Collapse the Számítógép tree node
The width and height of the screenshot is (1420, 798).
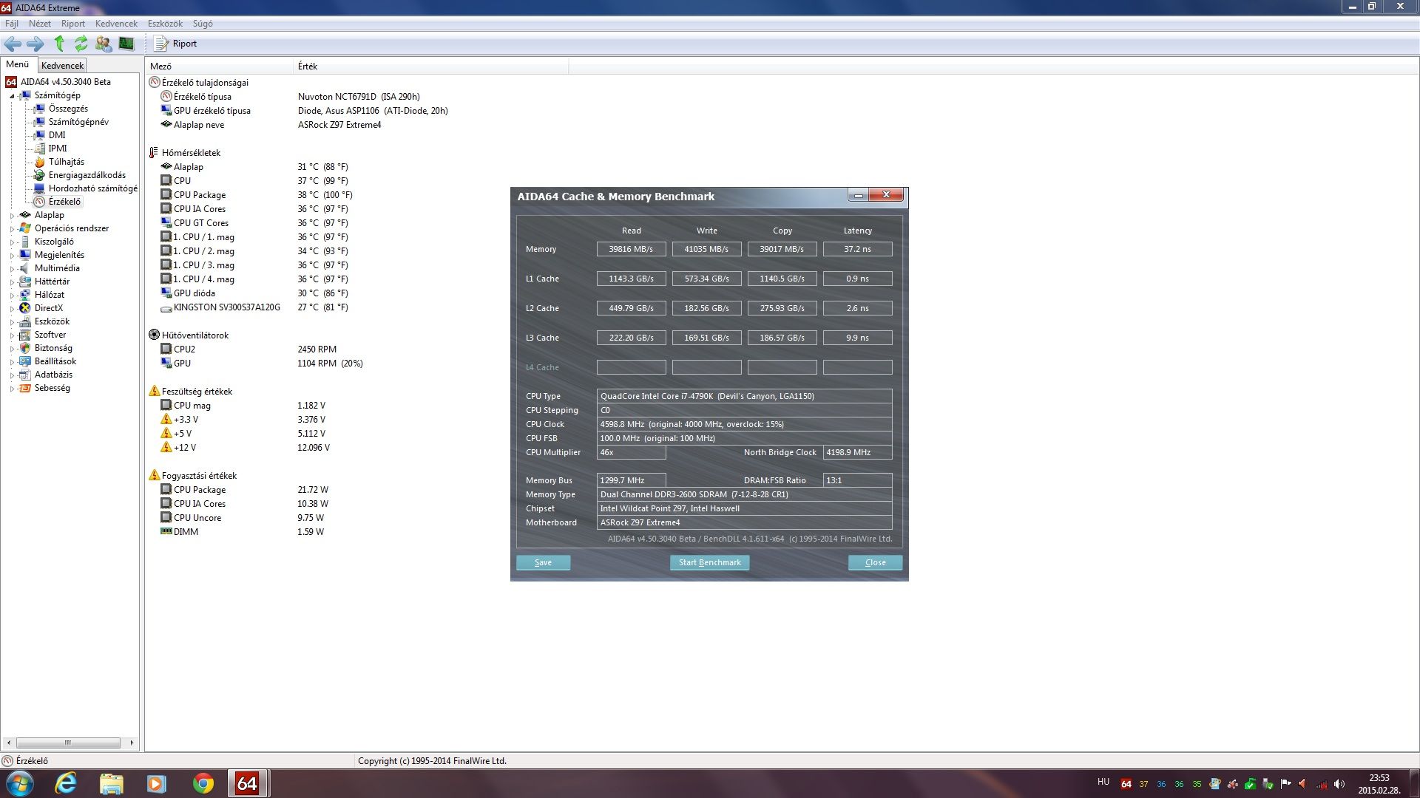pyautogui.click(x=12, y=96)
